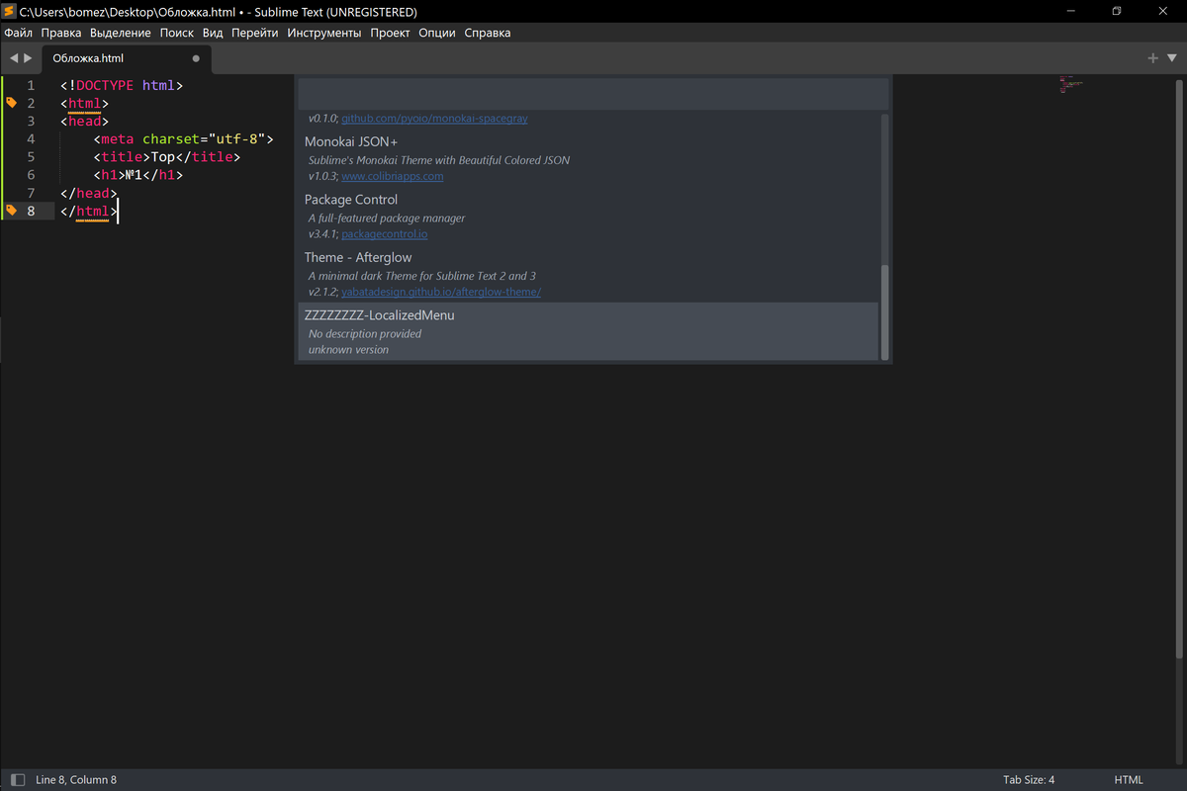1187x791 pixels.
Task: Click 'A full-featured package manager' description
Action: click(386, 218)
